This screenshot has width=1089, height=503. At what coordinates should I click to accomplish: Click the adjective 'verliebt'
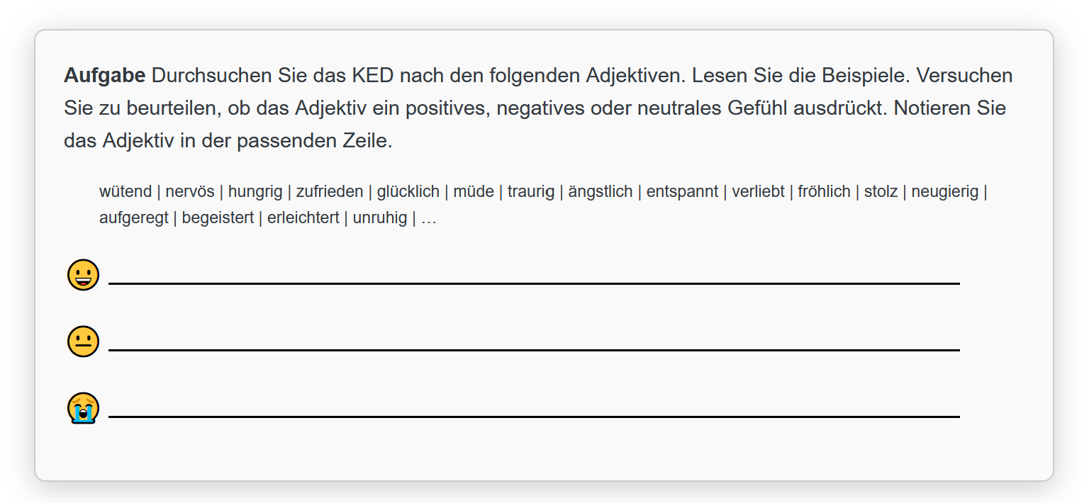click(759, 191)
